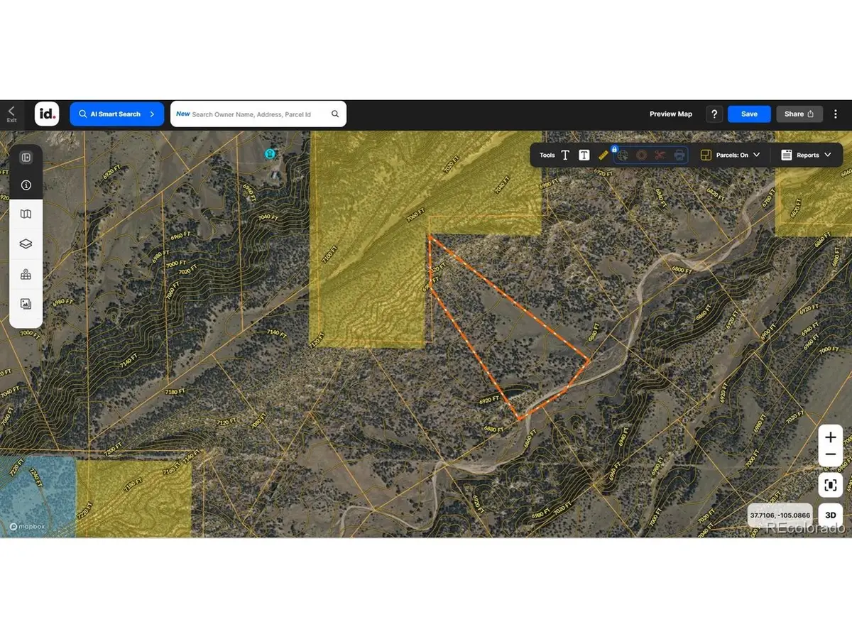Click the cyan home marker on map
The width and height of the screenshot is (852, 639).
[x=270, y=153]
